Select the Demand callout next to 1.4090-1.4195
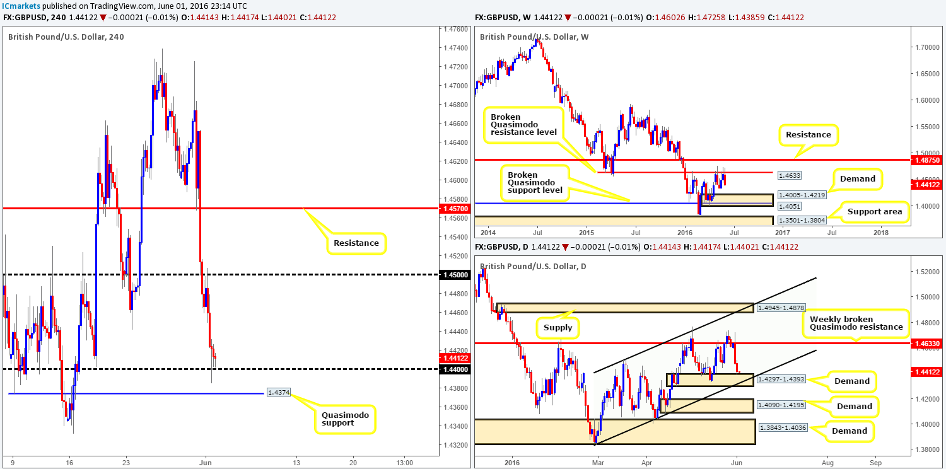946x469 pixels. click(x=856, y=406)
